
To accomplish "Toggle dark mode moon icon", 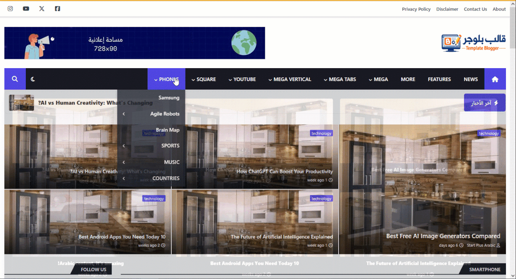I will [x=33, y=79].
